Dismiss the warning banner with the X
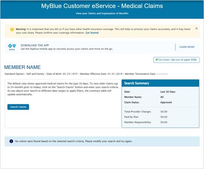This screenshot has height=169, width=204. pyautogui.click(x=196, y=28)
